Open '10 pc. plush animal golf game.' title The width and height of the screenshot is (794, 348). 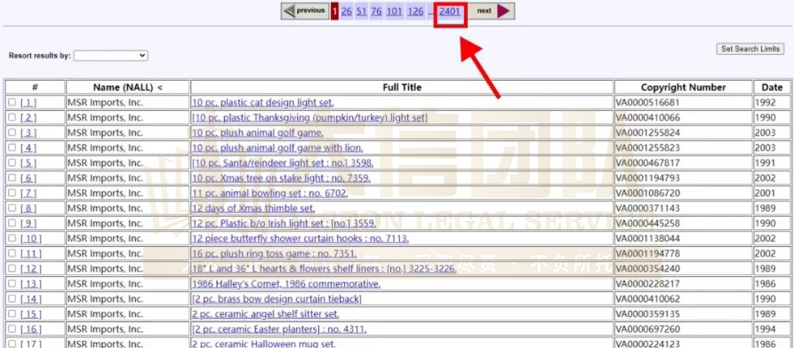[x=257, y=133]
